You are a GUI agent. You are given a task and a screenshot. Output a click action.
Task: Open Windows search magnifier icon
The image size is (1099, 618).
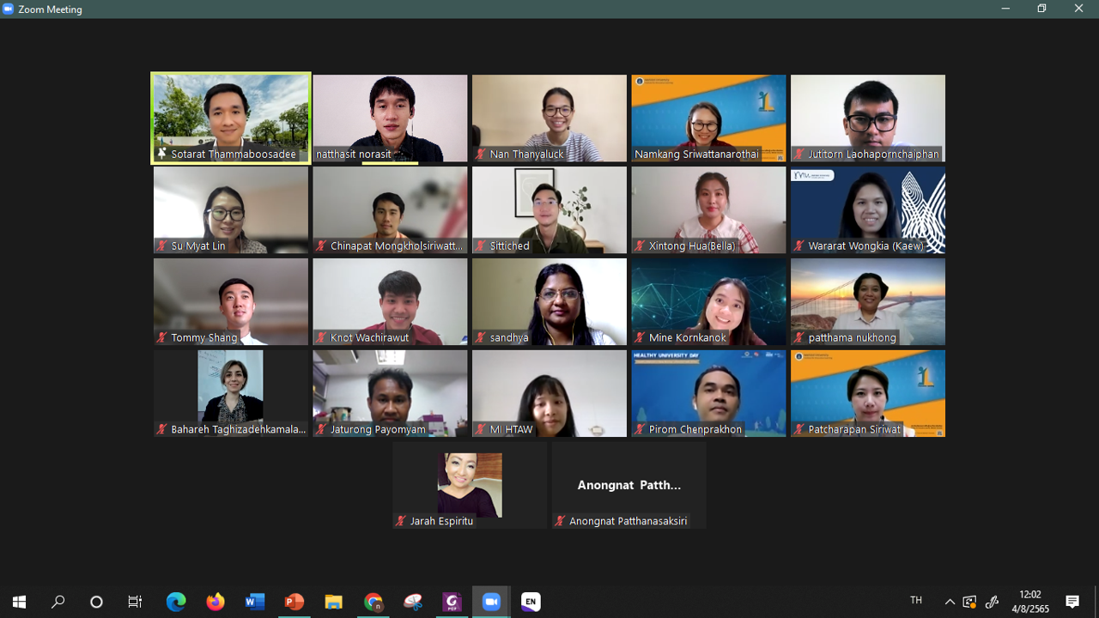58,602
